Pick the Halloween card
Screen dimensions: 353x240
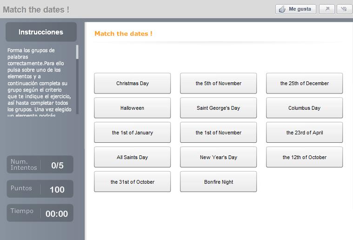pos(133,108)
